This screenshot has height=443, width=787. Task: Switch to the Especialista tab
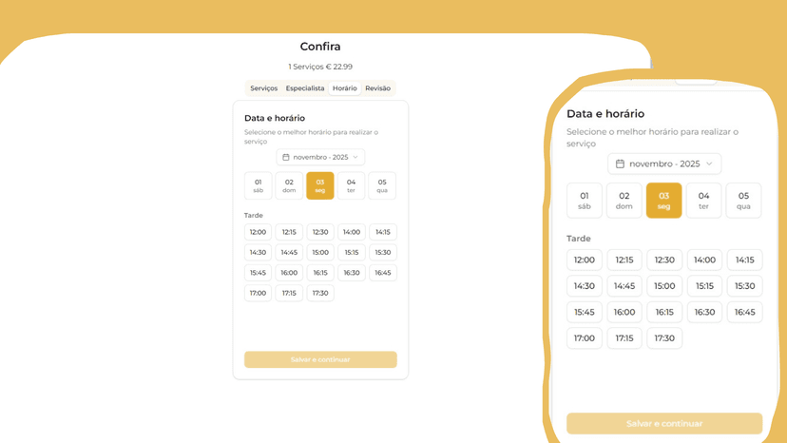click(305, 88)
